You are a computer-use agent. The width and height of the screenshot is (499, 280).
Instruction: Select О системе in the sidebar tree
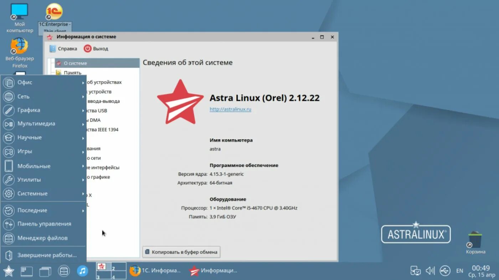pyautogui.click(x=97, y=63)
